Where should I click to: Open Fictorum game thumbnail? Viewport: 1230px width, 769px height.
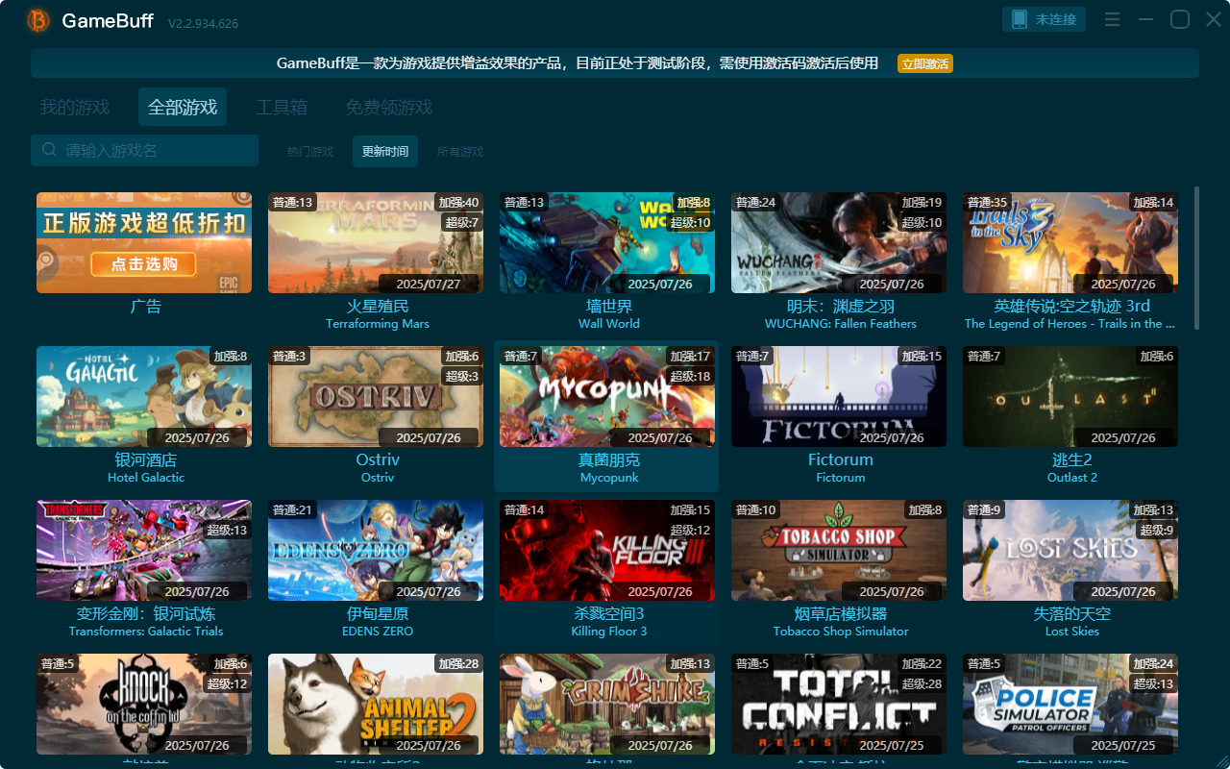(x=839, y=396)
